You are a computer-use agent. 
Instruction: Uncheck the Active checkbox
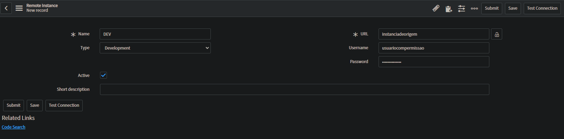[x=103, y=75]
